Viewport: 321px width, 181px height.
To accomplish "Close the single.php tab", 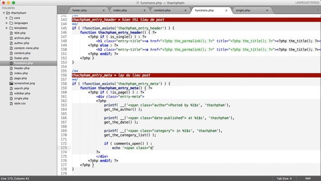I will point(267,10).
